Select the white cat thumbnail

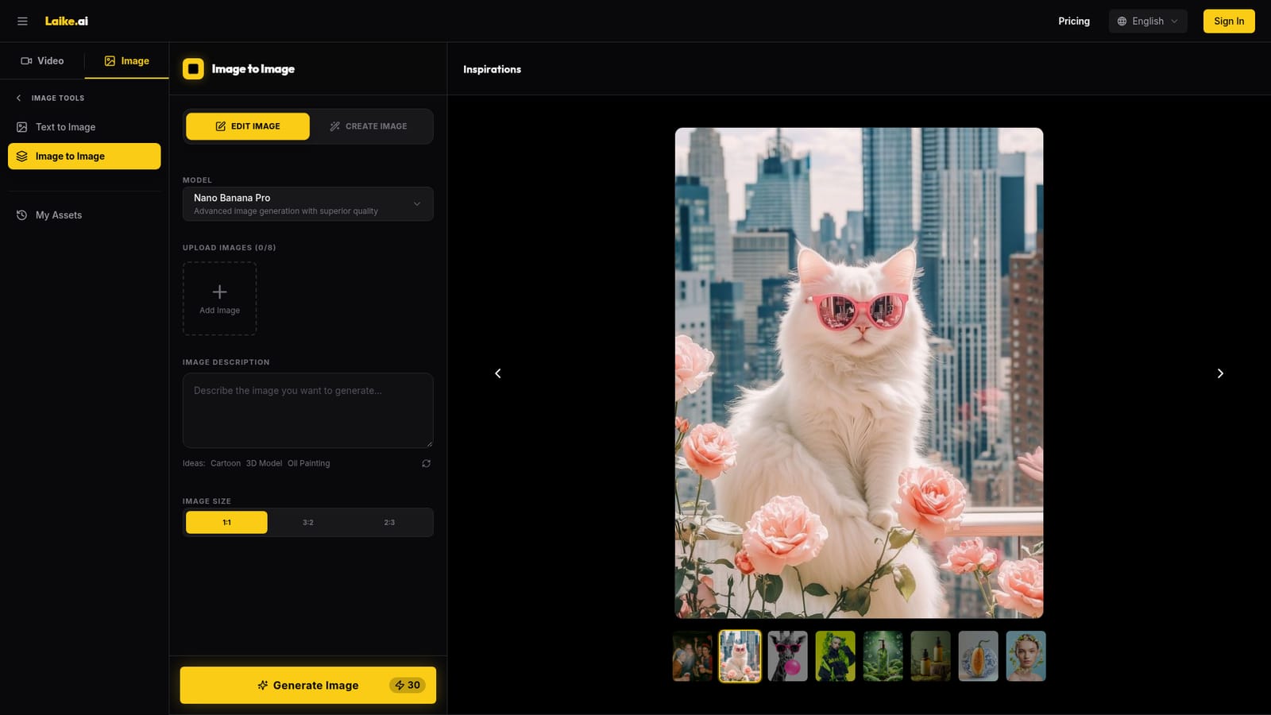coord(740,656)
